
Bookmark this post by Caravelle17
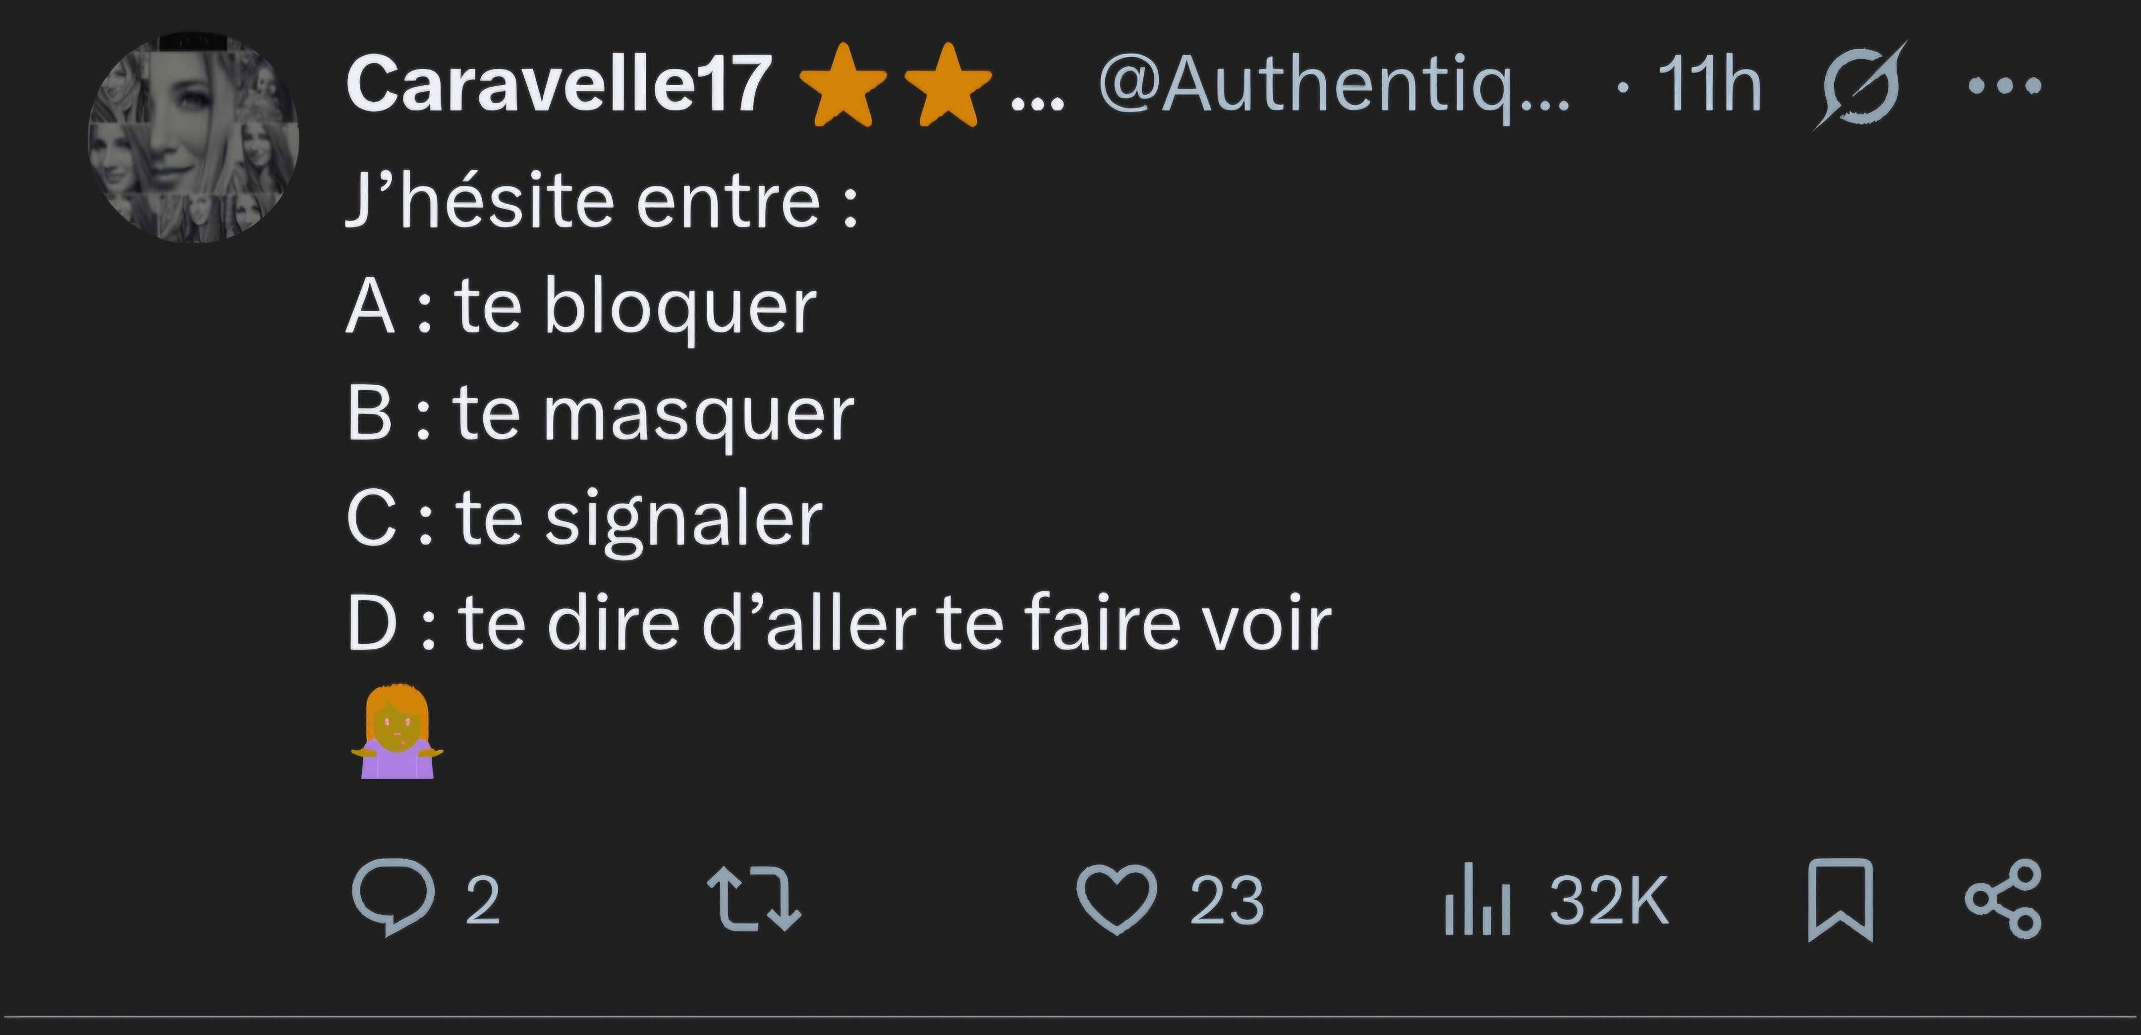(1840, 900)
